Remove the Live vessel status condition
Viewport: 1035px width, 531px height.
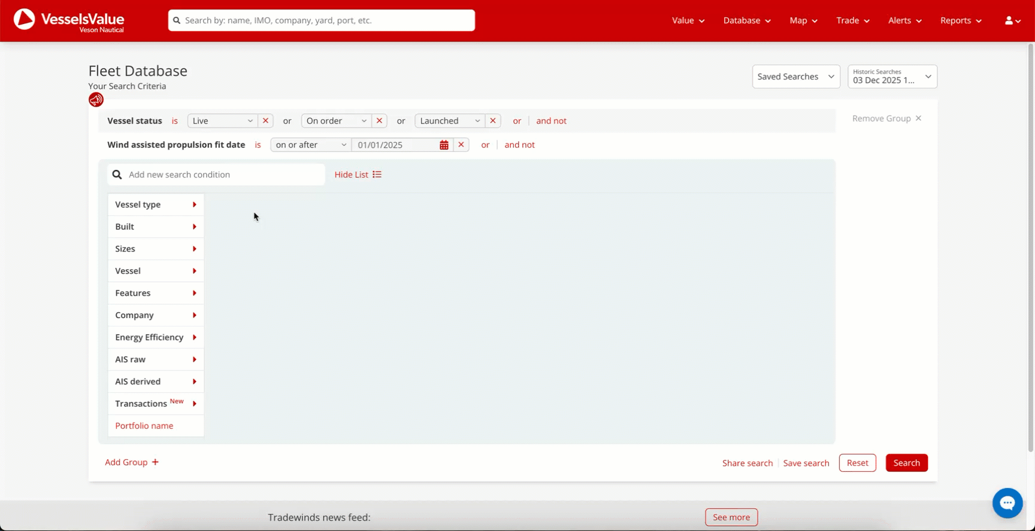click(x=266, y=121)
